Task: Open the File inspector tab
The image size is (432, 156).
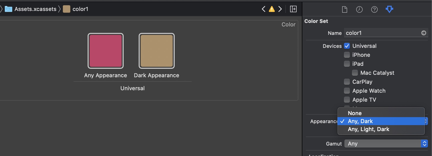Action: pos(344,9)
